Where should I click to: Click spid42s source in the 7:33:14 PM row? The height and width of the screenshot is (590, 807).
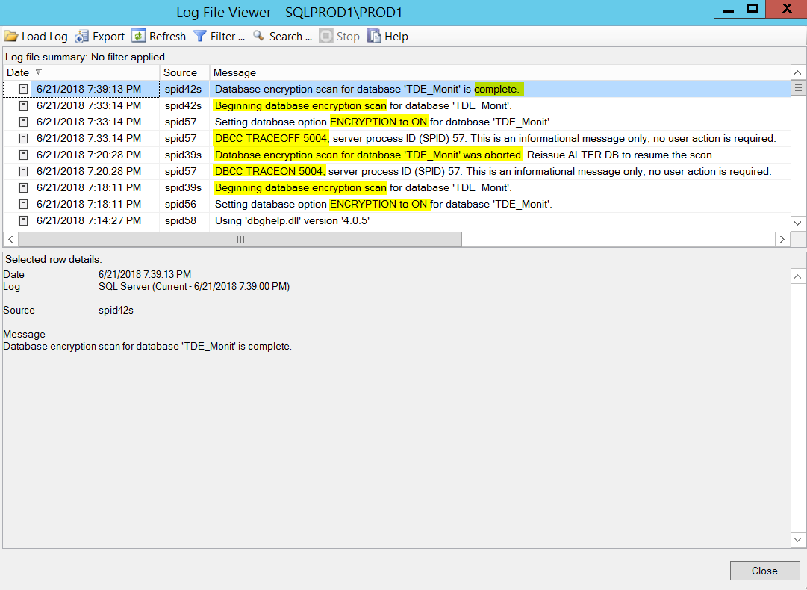183,105
